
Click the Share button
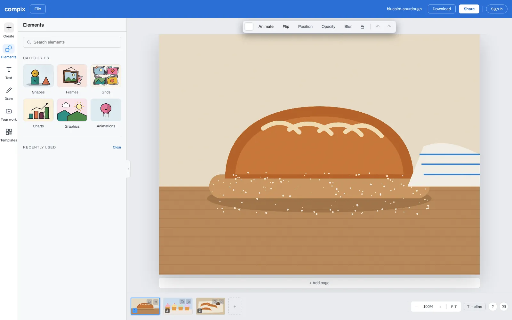pyautogui.click(x=469, y=9)
